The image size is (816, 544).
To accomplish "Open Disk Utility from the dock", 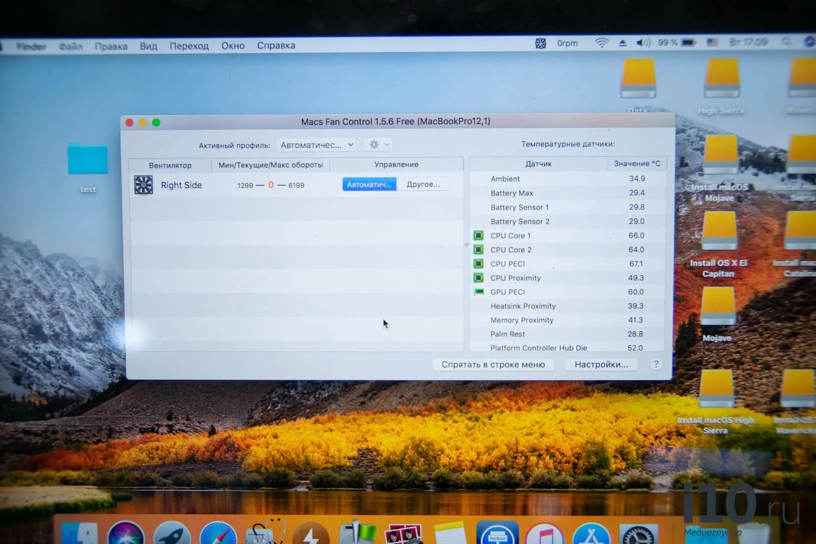I will click(x=265, y=533).
